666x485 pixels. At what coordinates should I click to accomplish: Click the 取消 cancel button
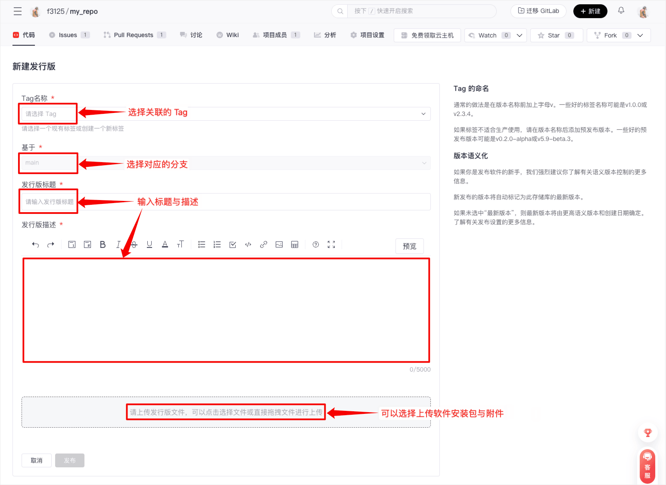tap(37, 460)
